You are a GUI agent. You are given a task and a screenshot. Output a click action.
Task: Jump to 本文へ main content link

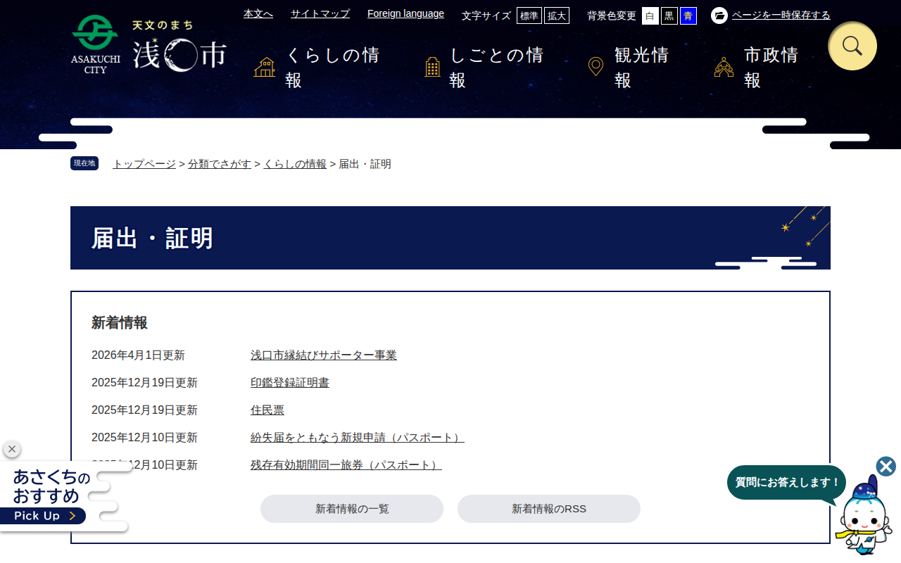(x=258, y=13)
